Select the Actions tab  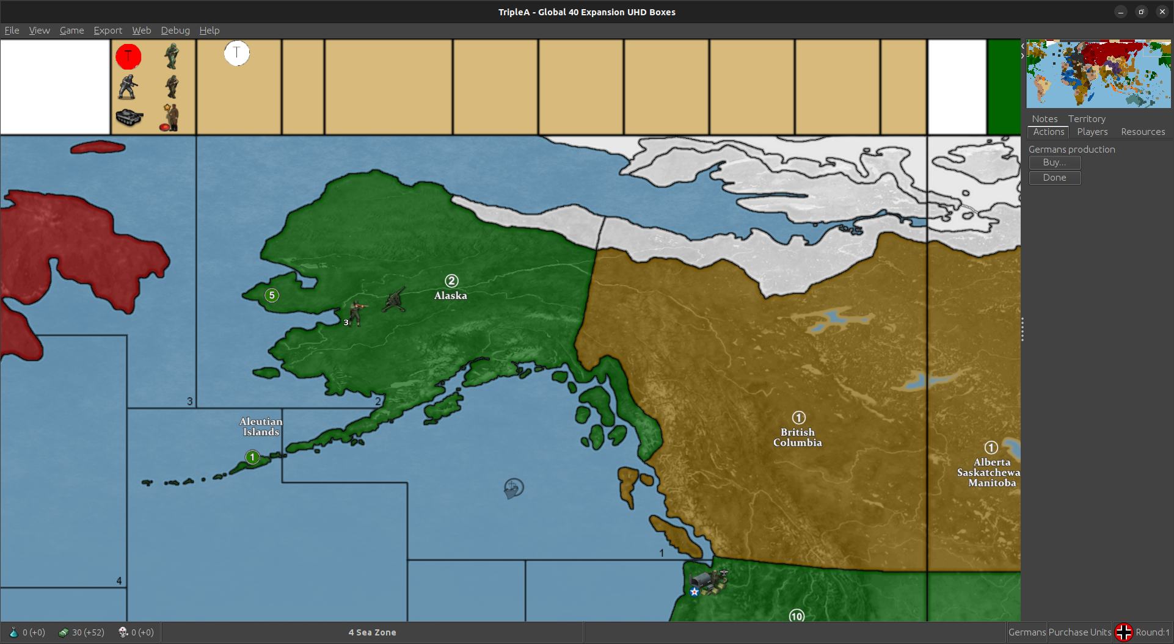coord(1049,132)
